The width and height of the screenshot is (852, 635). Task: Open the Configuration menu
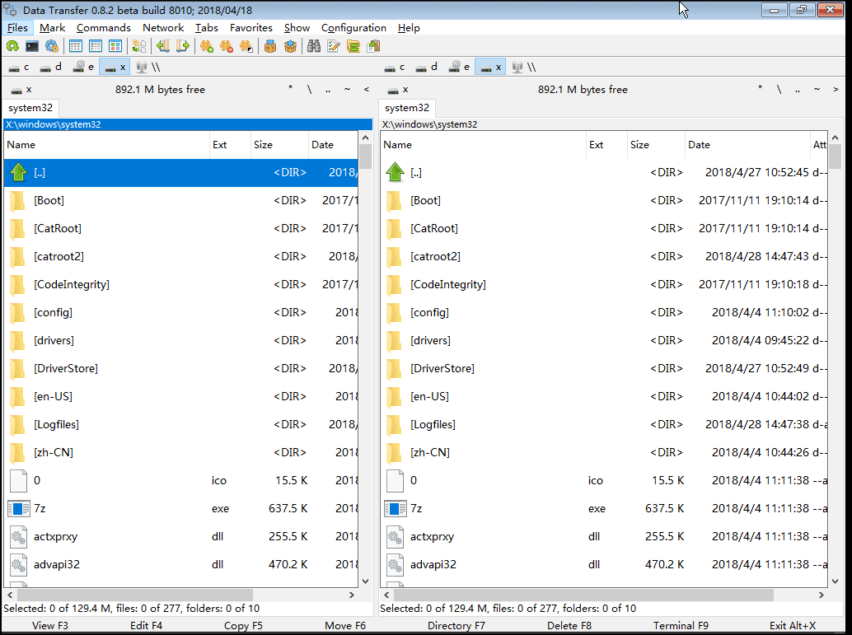coord(353,27)
